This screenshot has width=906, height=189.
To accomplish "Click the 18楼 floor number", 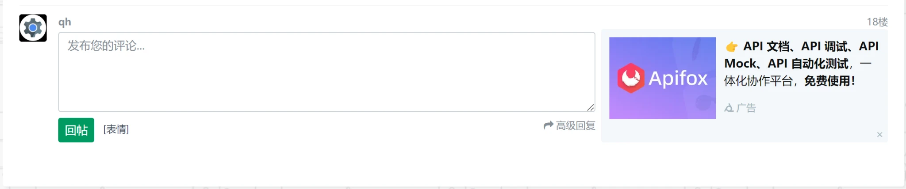I will (877, 22).
